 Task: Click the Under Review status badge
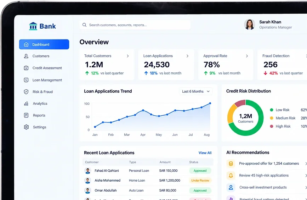(x=200, y=181)
